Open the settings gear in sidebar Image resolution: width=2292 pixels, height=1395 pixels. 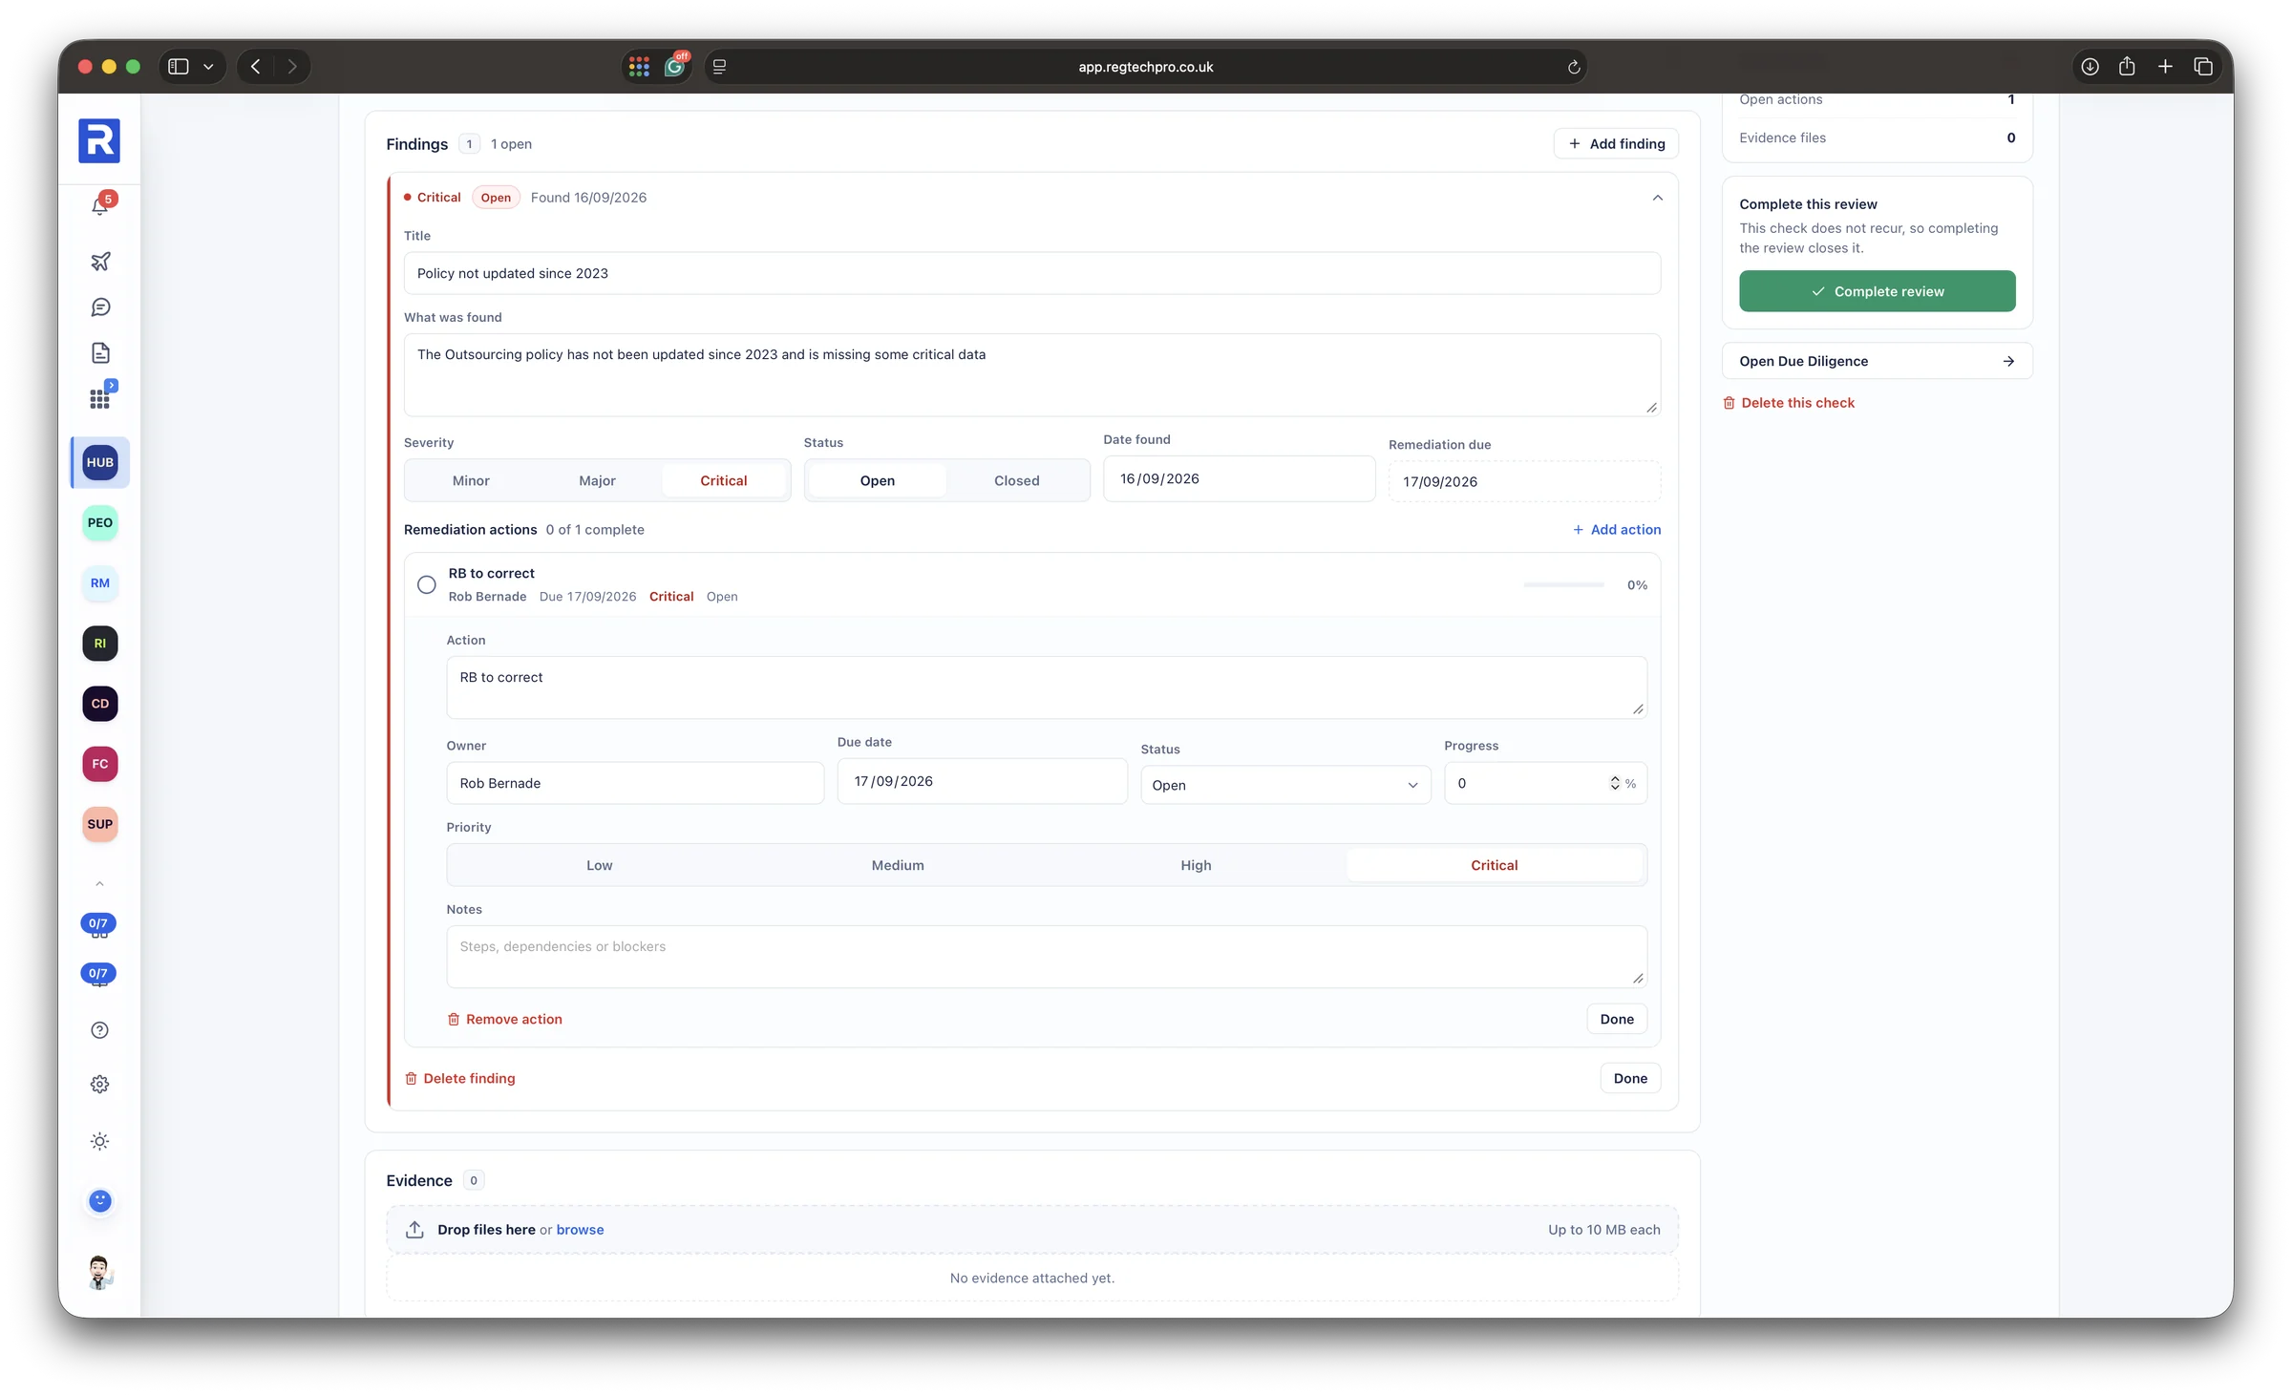(x=100, y=1085)
